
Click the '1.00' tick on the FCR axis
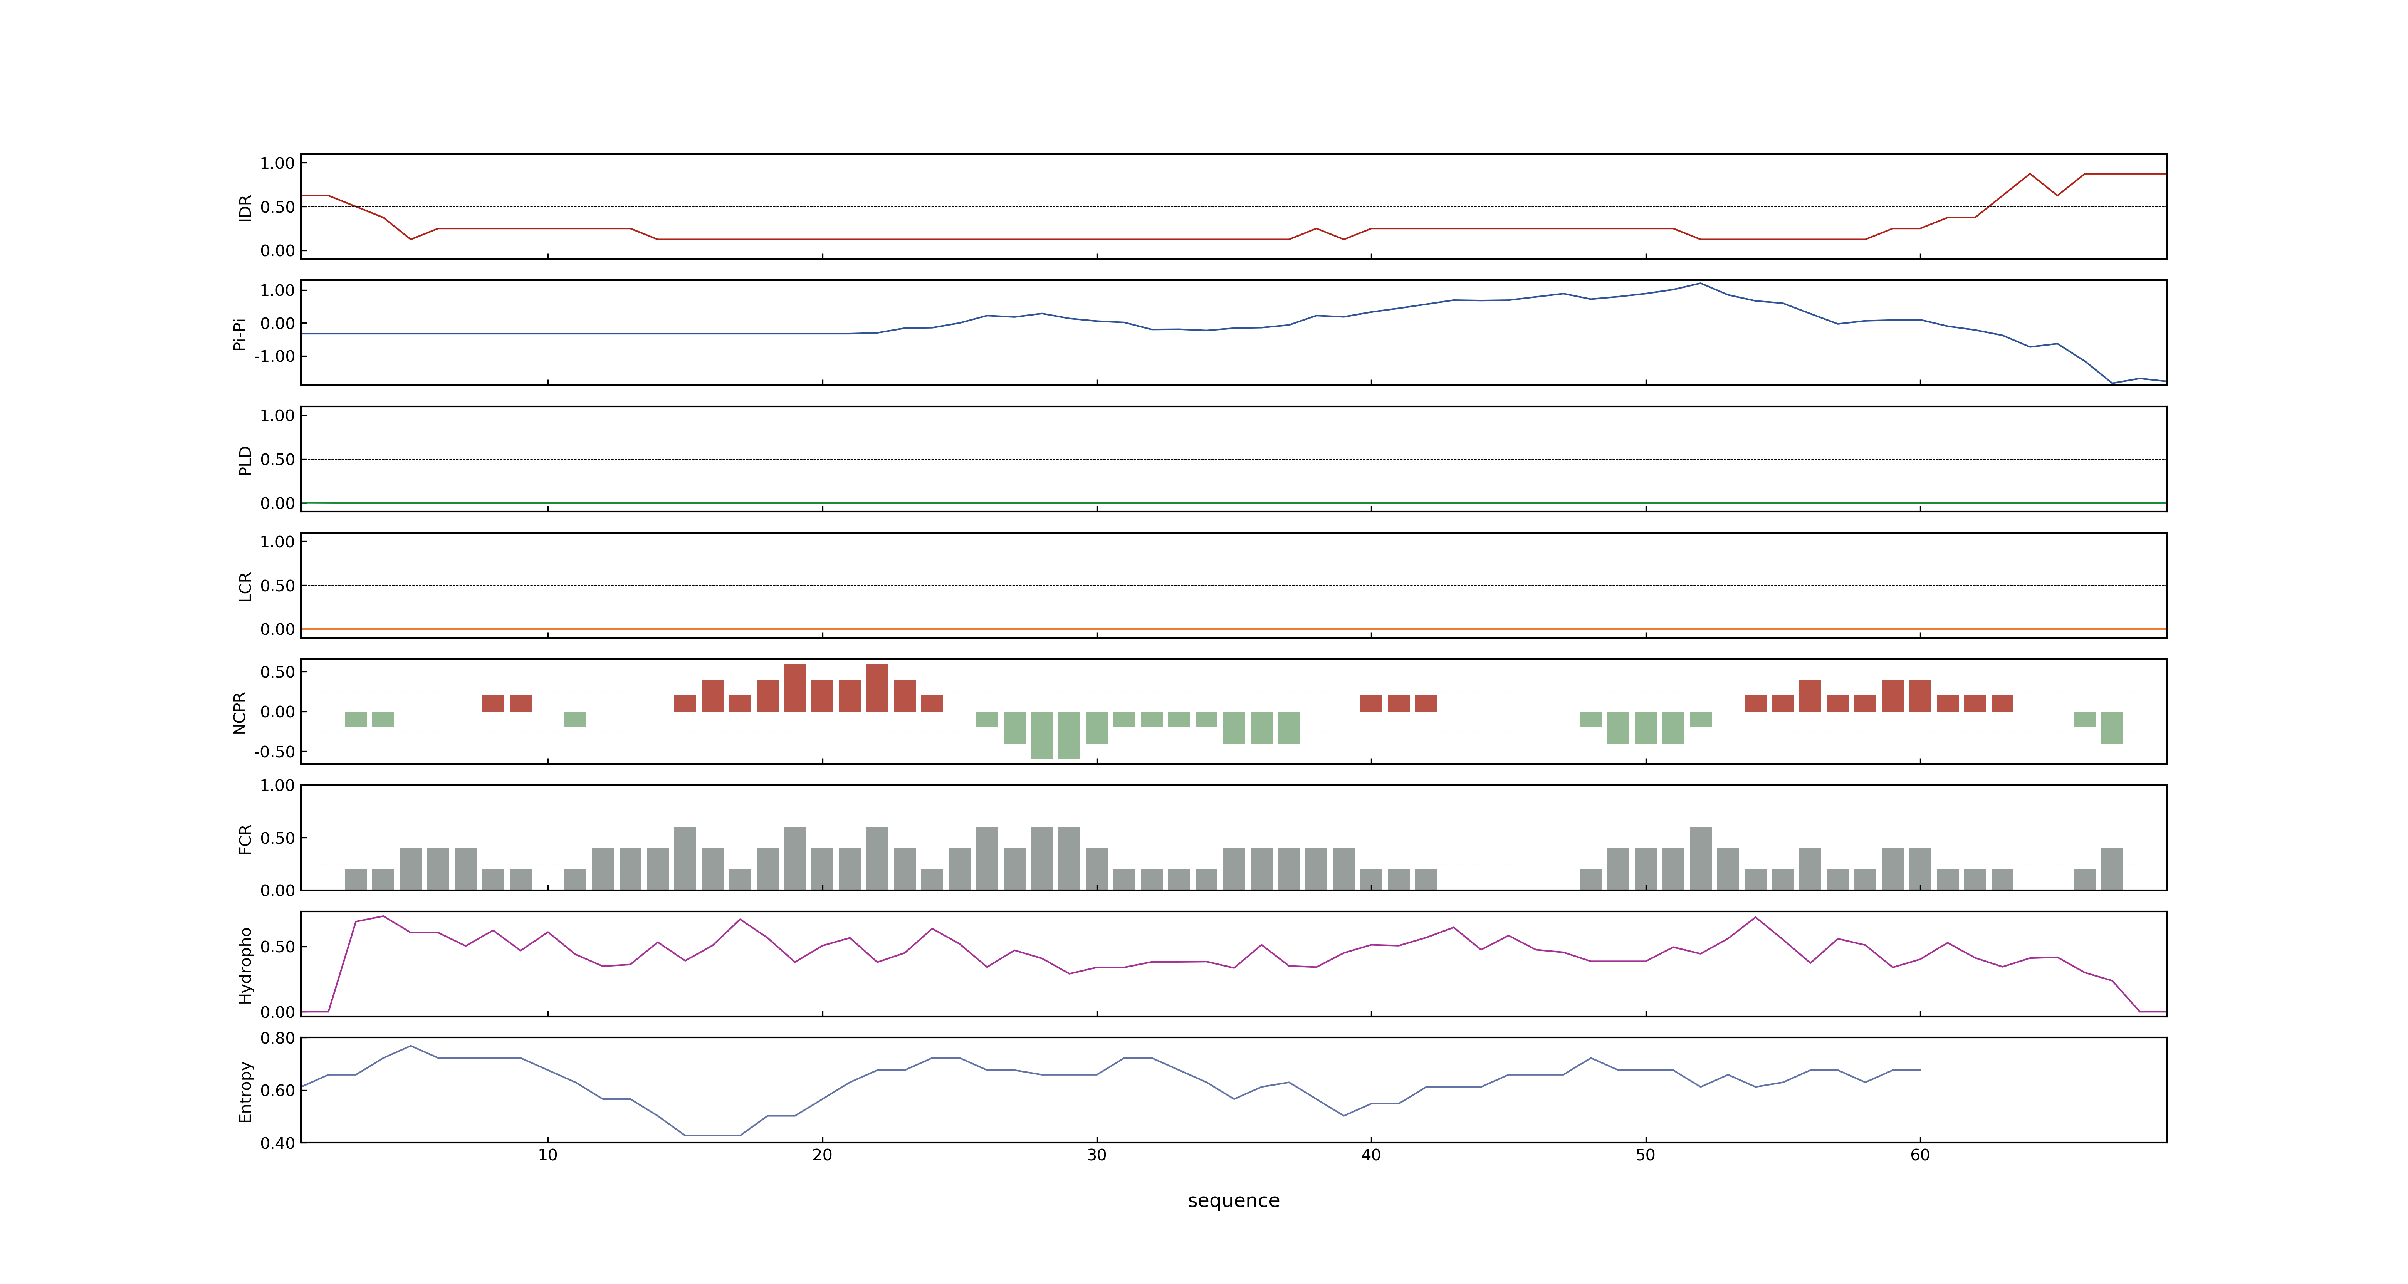coord(278,786)
